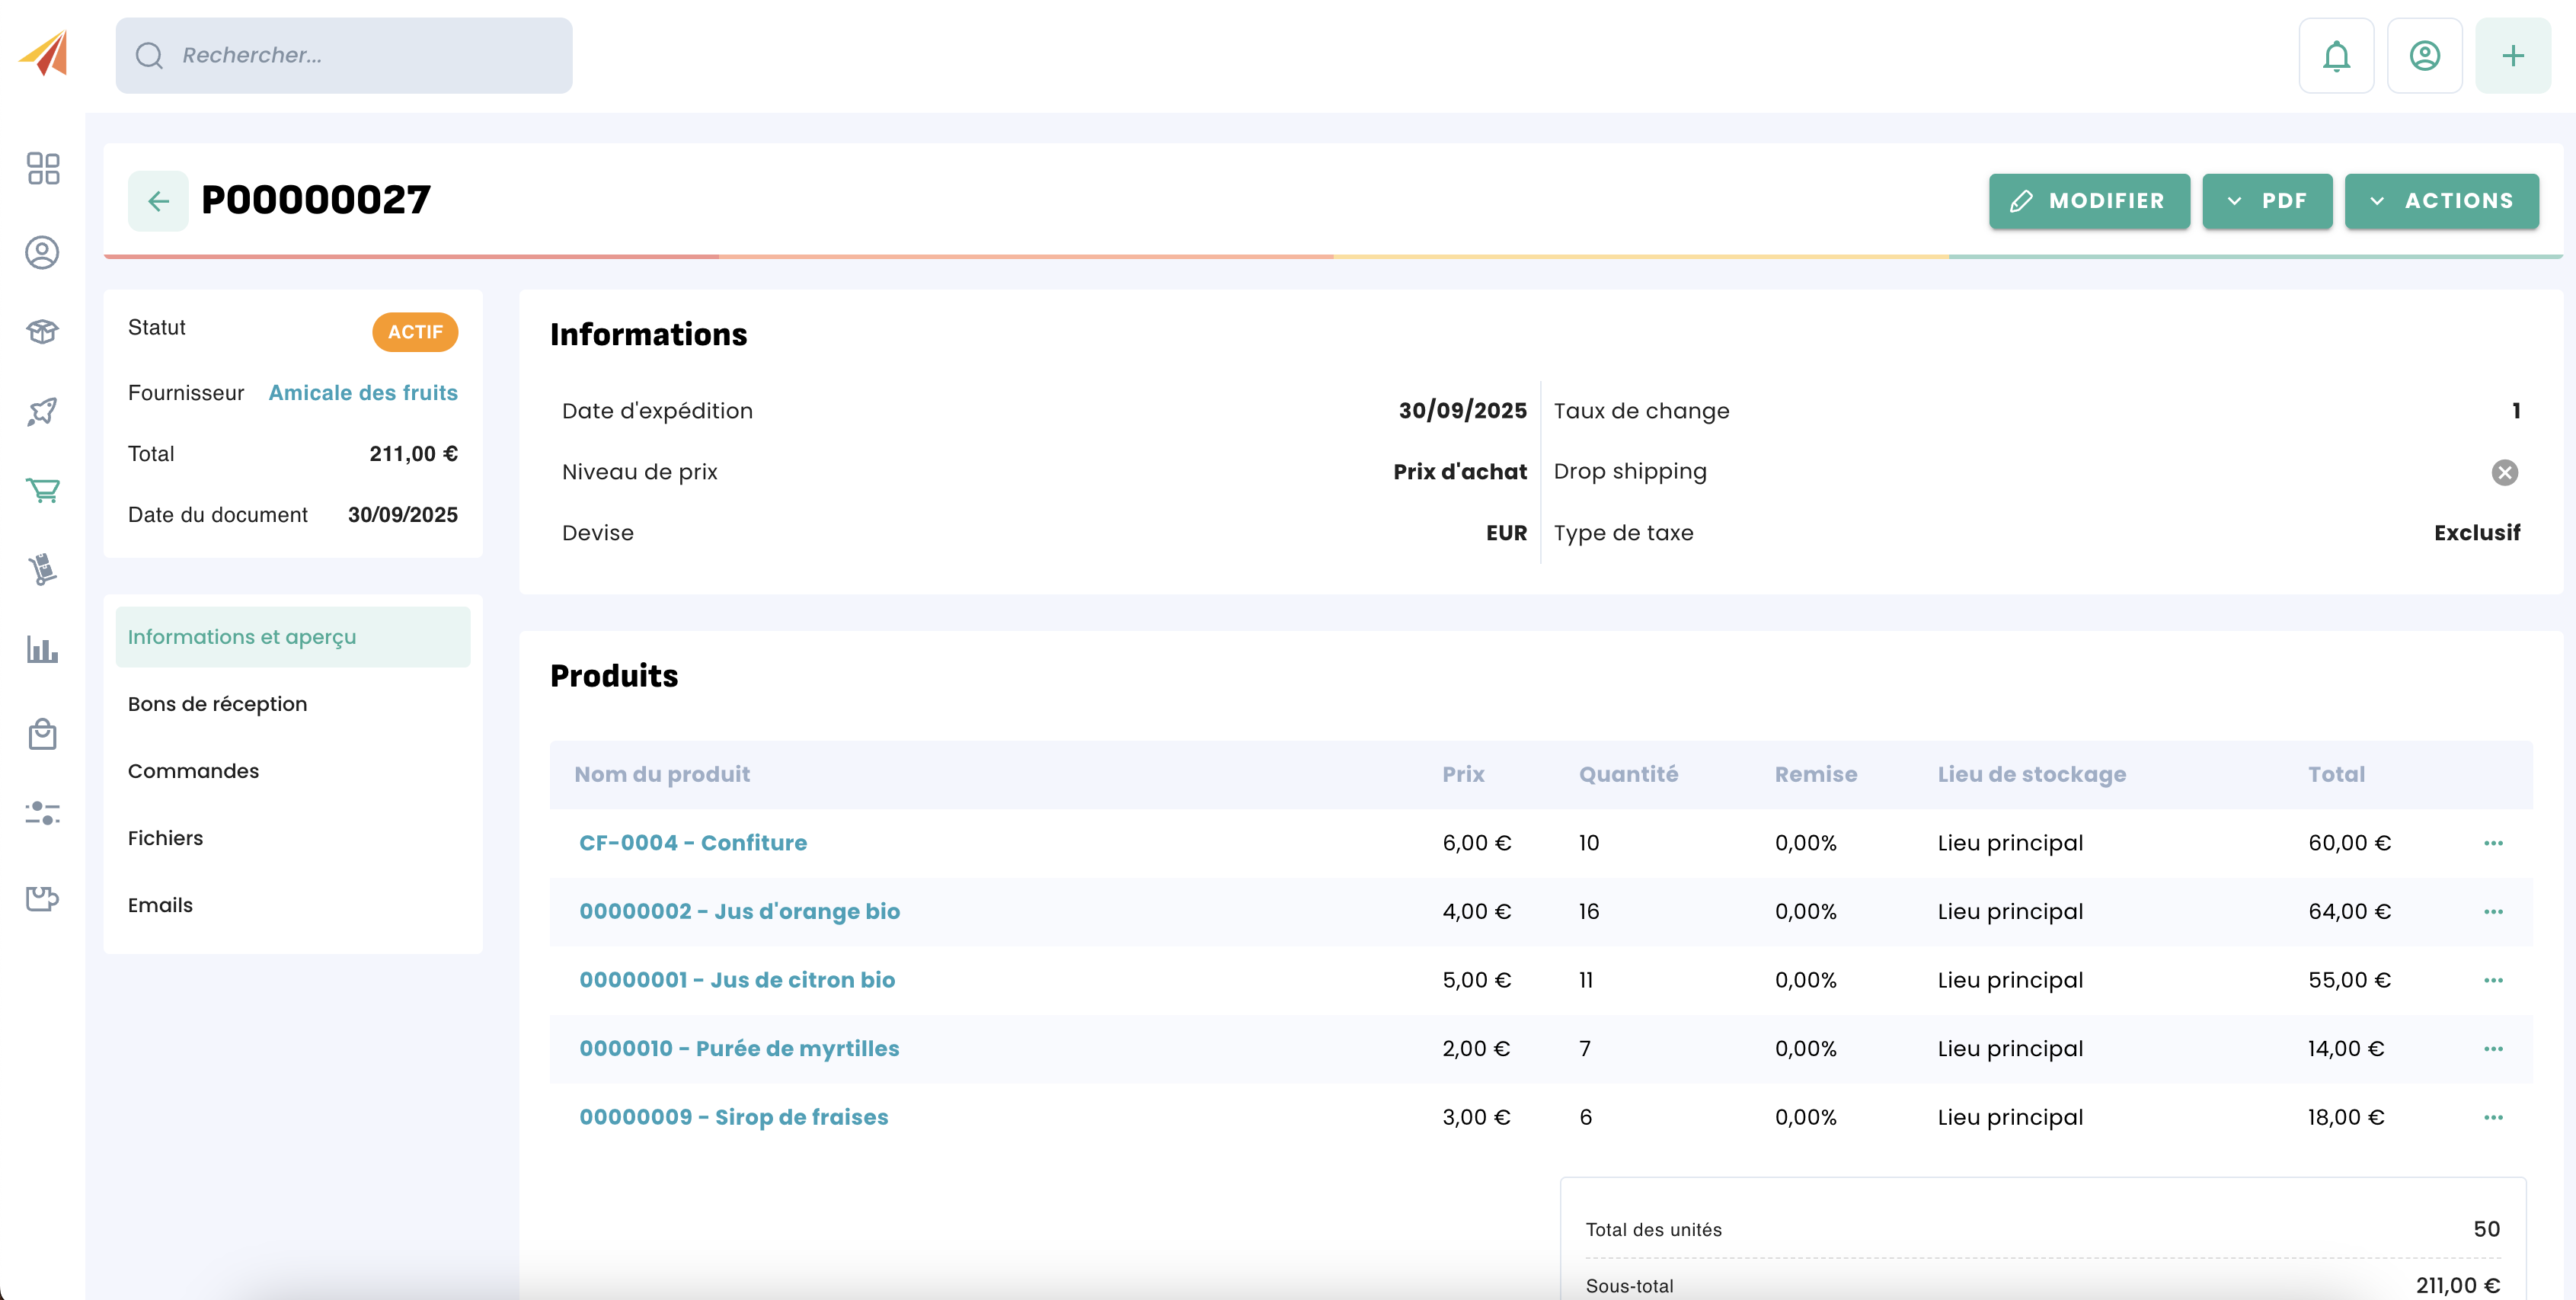Click the dashboard grid icon in sidebar

click(43, 168)
